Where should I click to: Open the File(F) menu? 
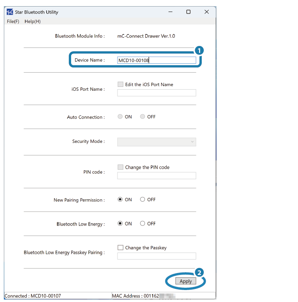point(13,21)
